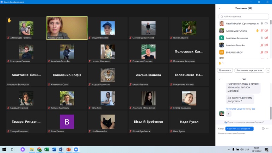Click muted mic icon on Олександр Шестаков tile
The width and height of the screenshot is (272, 153).
point(130,38)
